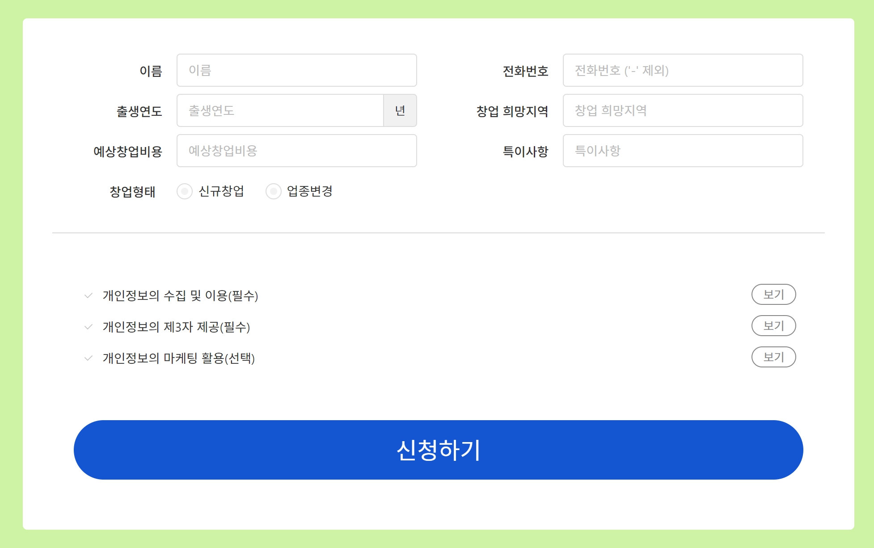Check 개인정보의 마케팅 활용 agreement checkmark
874x548 pixels.
(89, 358)
